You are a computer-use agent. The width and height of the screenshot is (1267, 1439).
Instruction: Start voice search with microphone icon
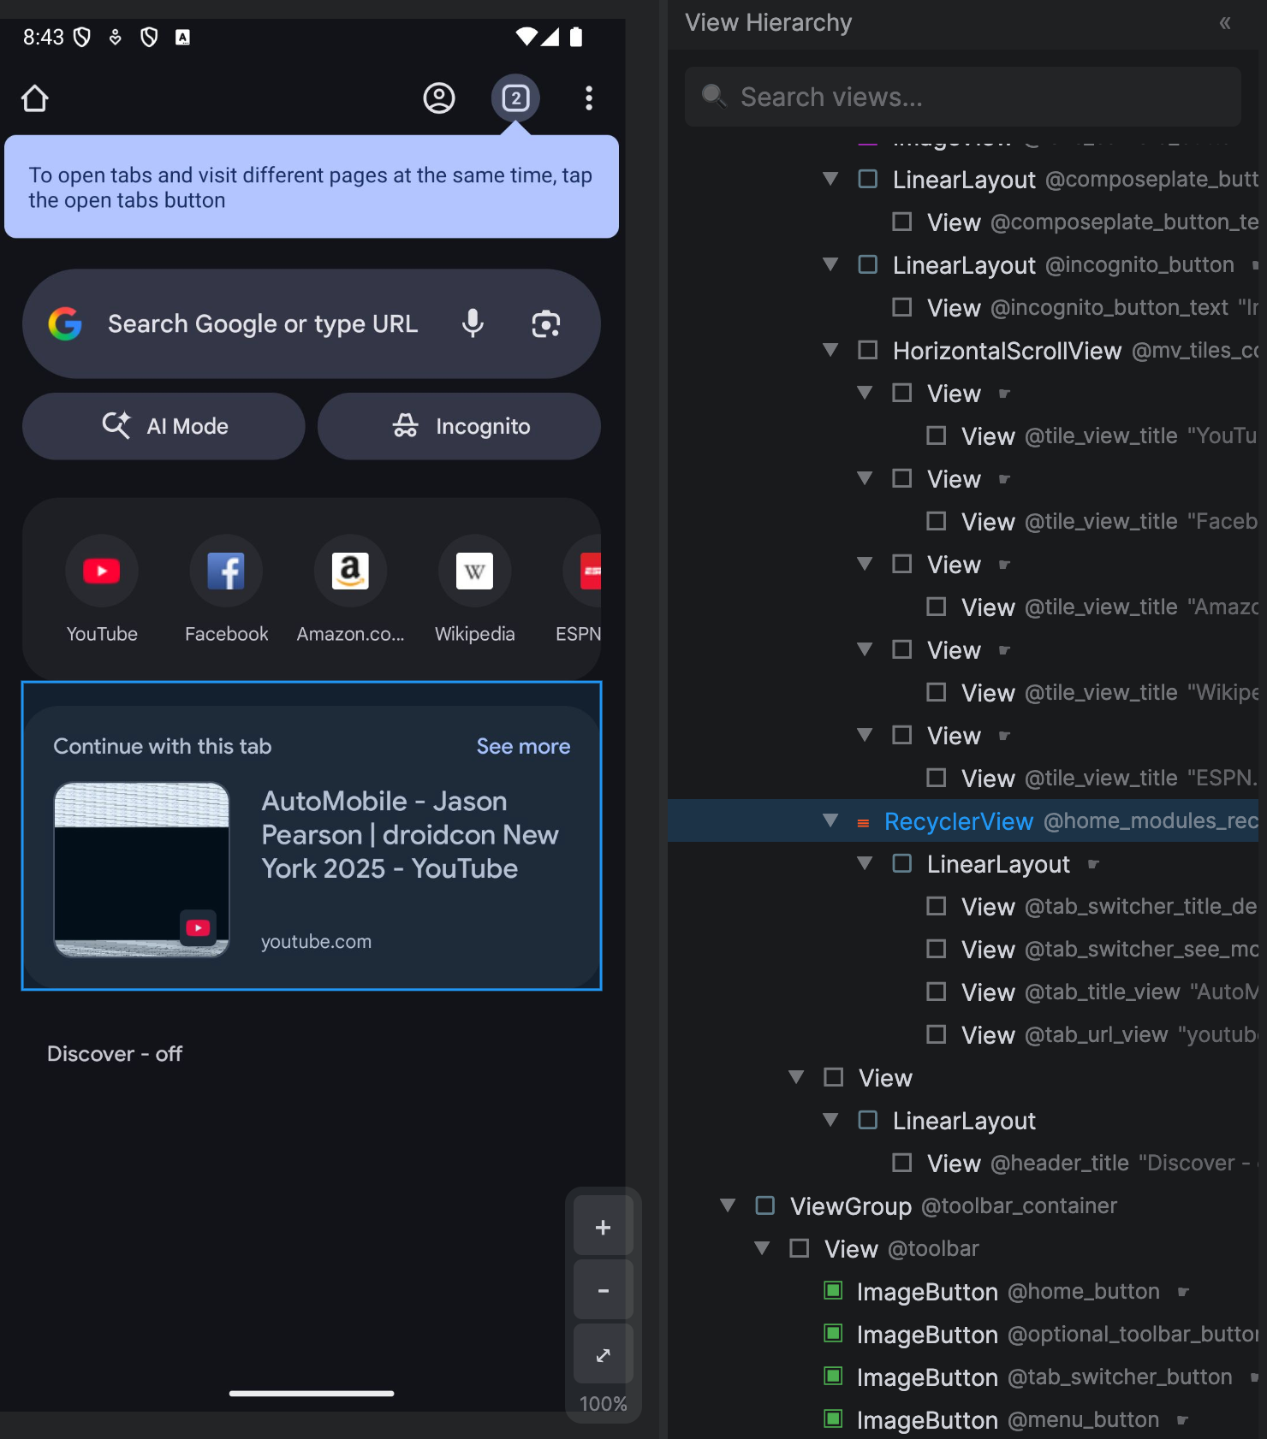pos(473,324)
